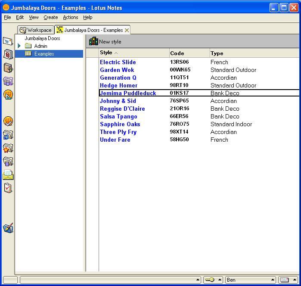Open the Favorite Bookmarks star folder
This screenshot has height=286, width=301.
8,148
